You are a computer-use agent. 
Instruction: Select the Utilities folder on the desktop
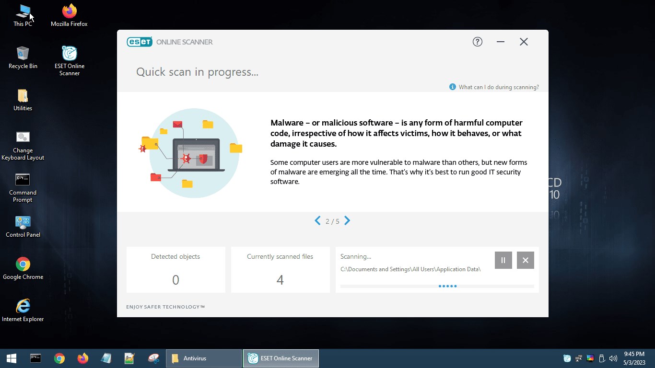pyautogui.click(x=23, y=100)
